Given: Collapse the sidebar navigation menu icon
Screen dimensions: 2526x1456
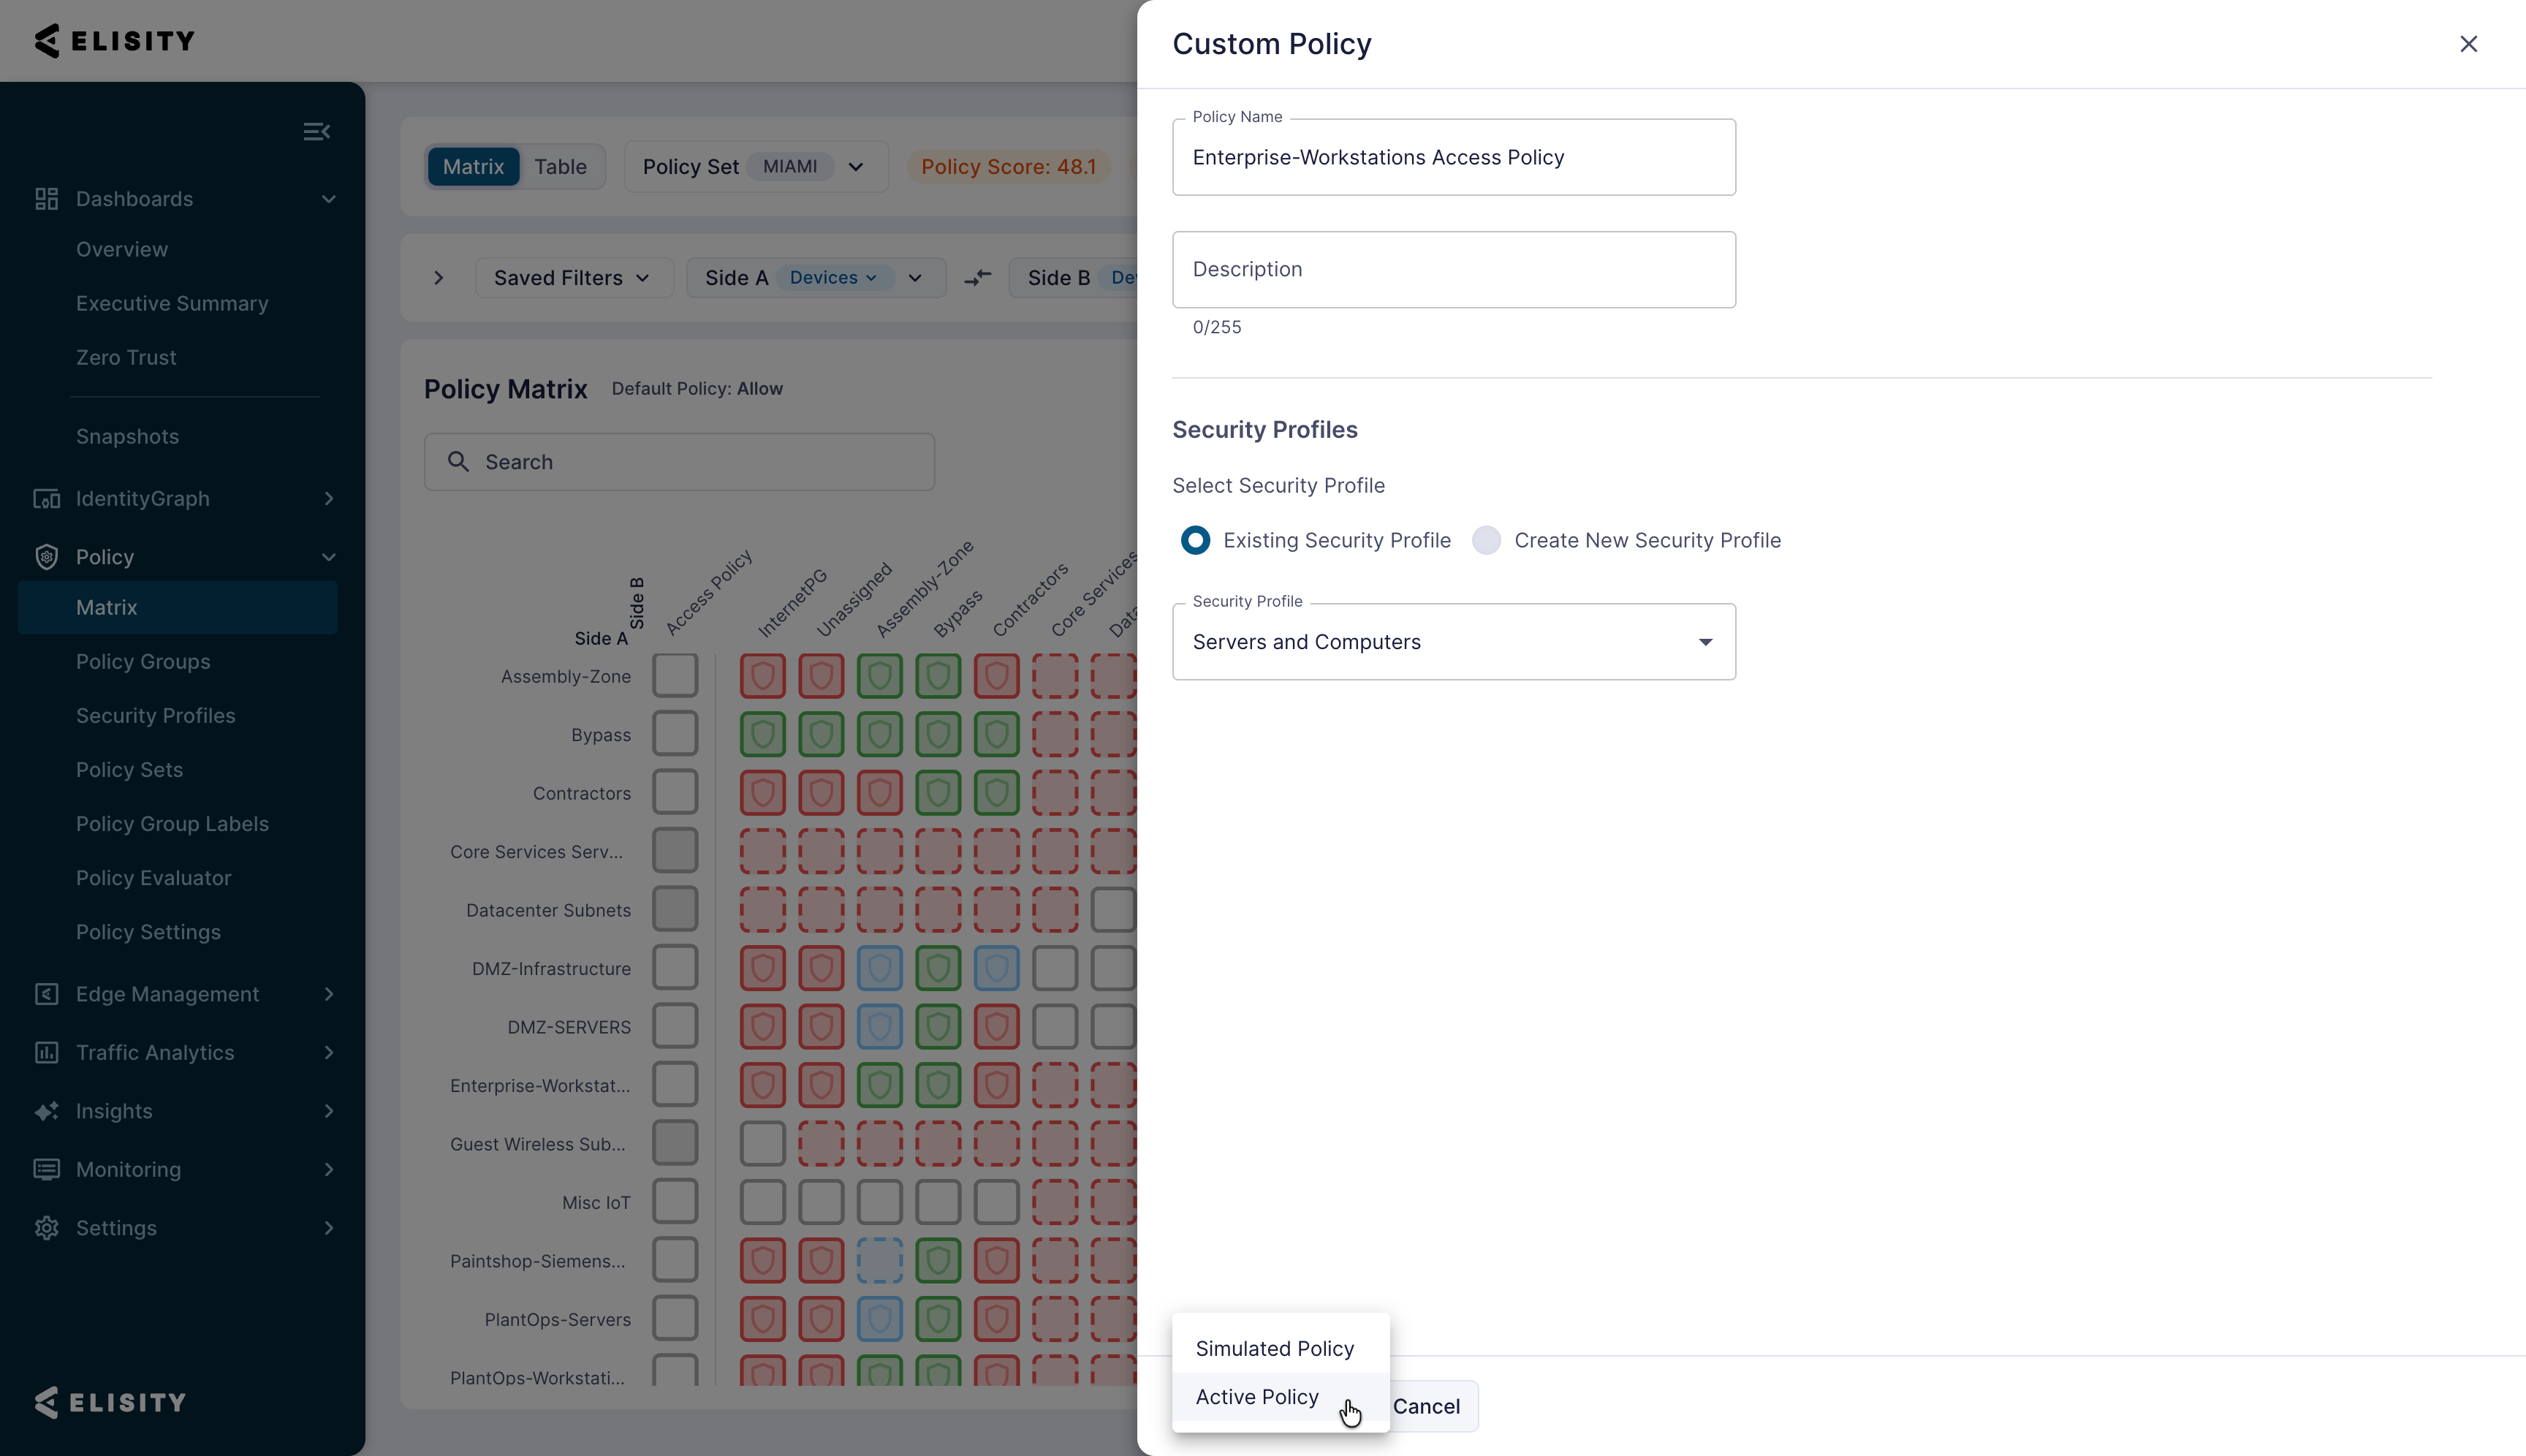Looking at the screenshot, I should click(x=316, y=132).
